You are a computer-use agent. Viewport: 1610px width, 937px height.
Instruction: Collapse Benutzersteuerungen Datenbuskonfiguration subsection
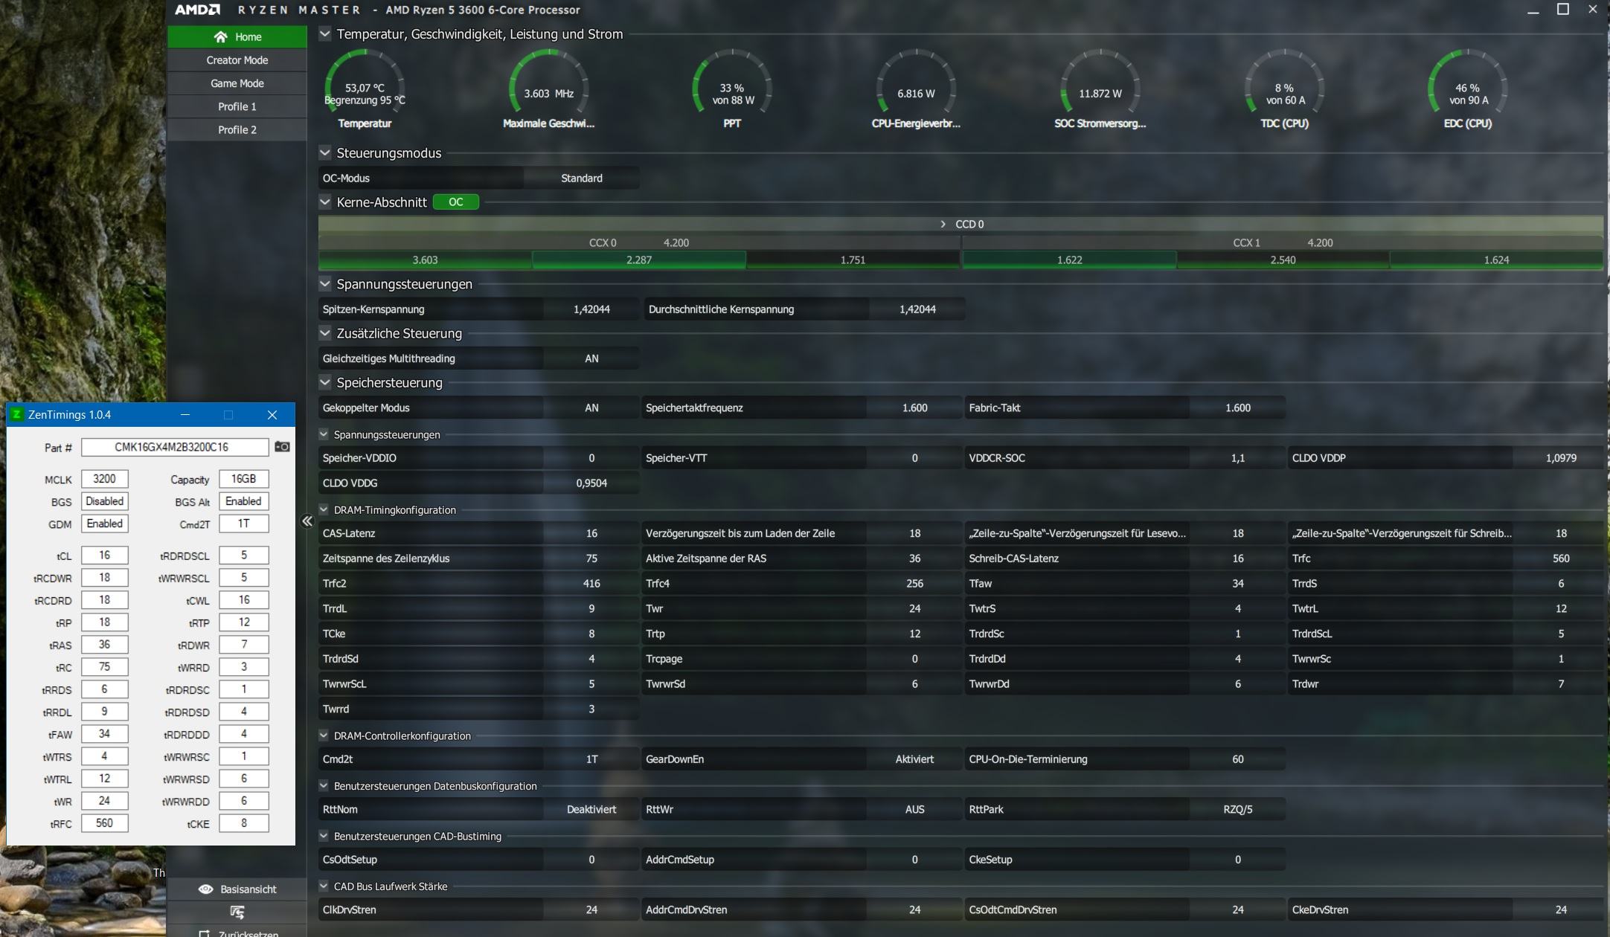324,785
